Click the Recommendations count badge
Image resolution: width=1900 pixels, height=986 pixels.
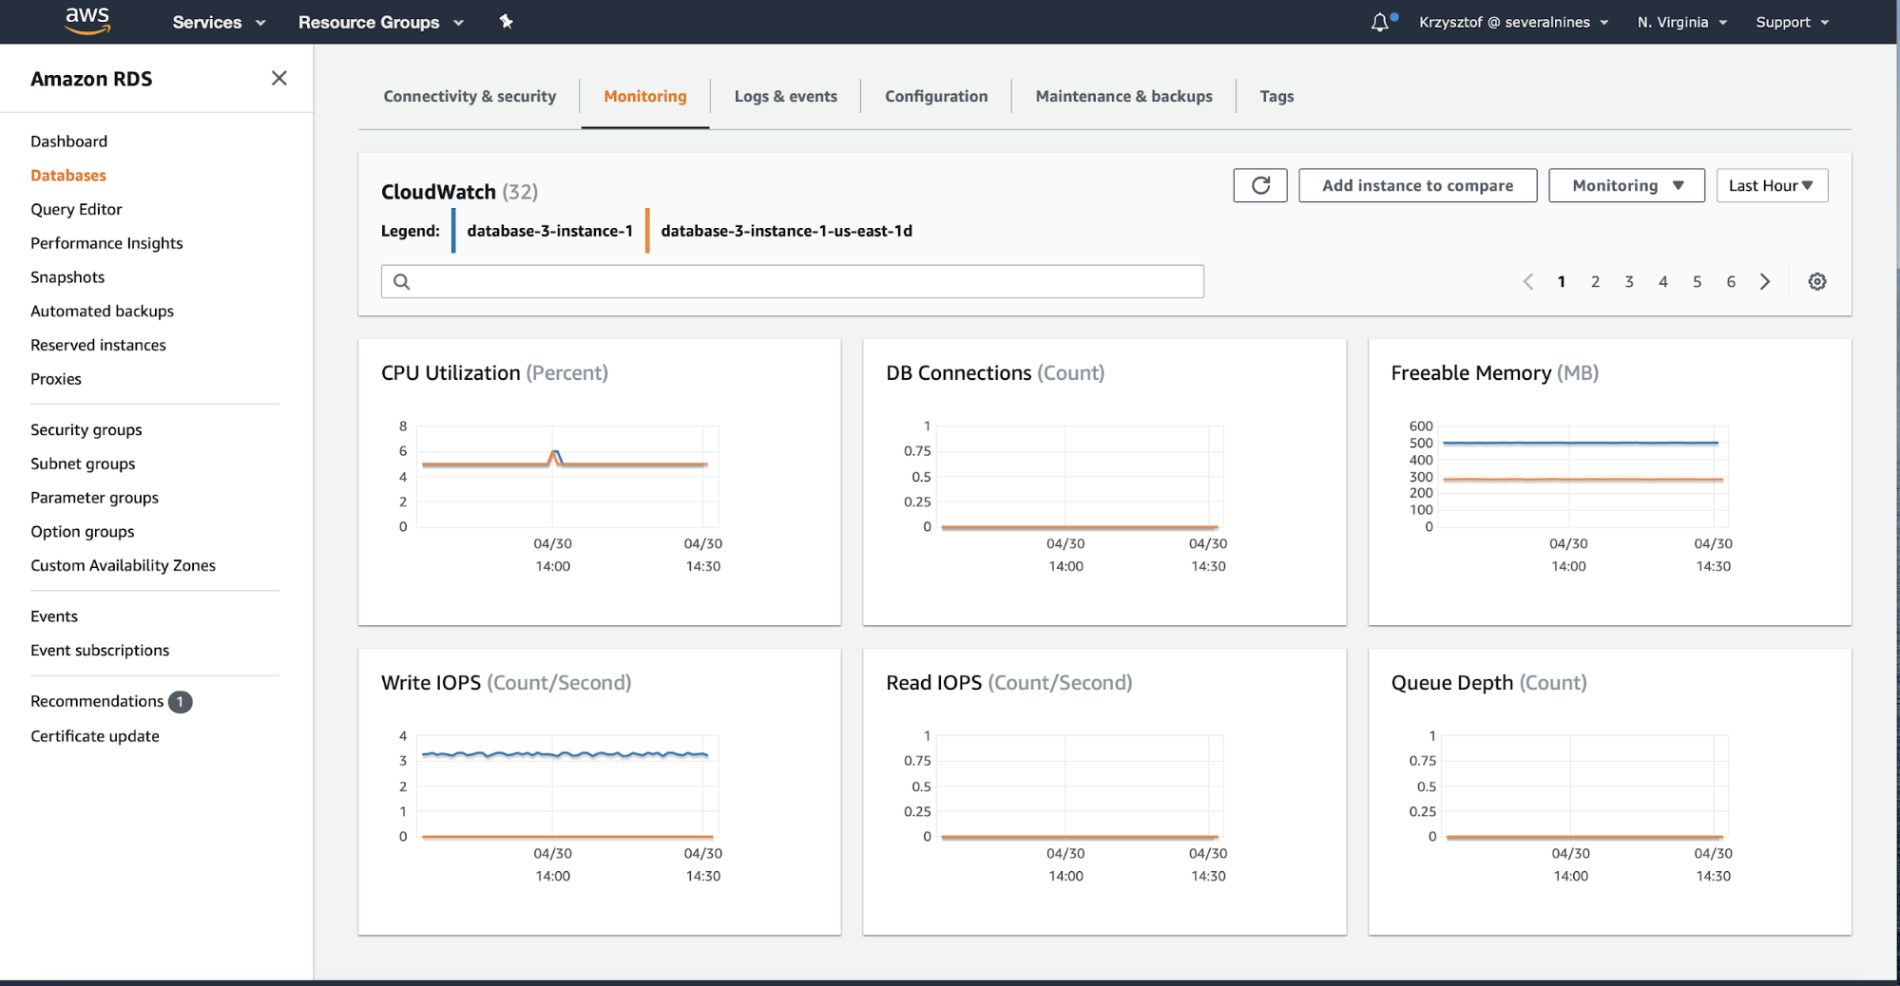180,701
